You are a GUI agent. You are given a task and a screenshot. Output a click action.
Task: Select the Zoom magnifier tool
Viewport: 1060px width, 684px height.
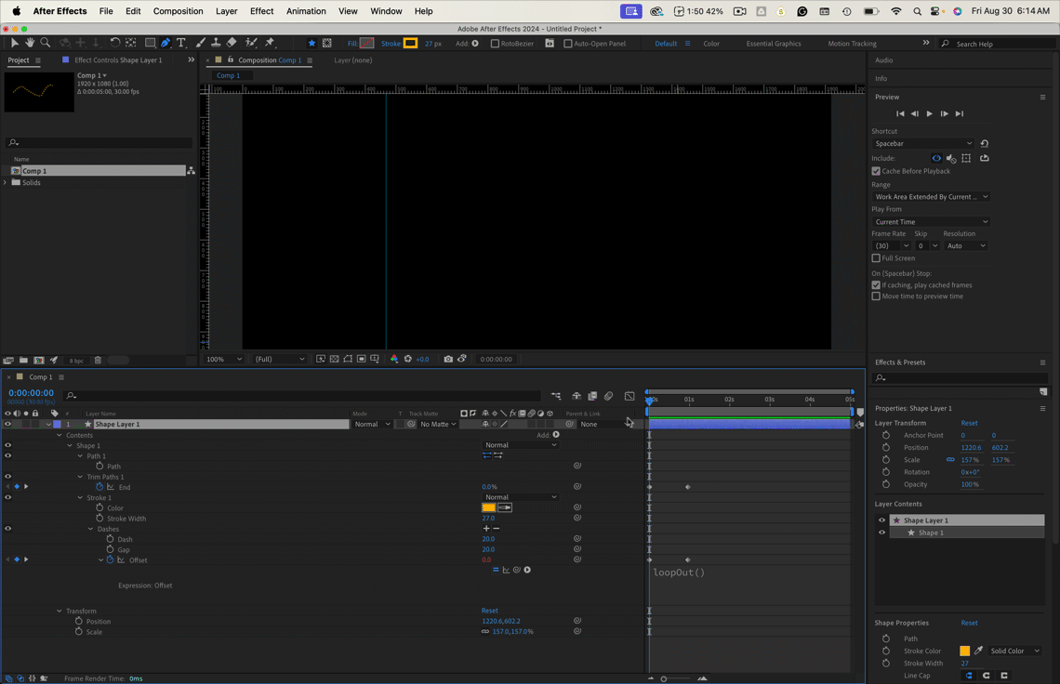coord(46,43)
